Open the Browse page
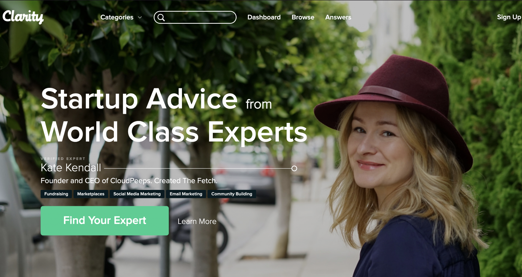The image size is (522, 277). point(303,17)
